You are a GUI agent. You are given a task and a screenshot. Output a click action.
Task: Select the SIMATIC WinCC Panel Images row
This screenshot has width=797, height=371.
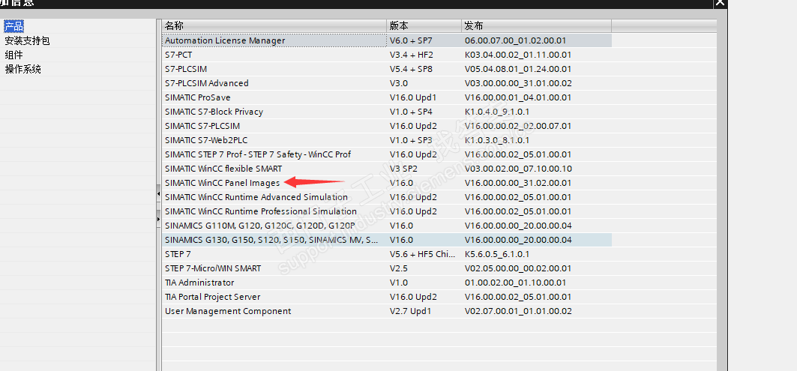click(222, 183)
